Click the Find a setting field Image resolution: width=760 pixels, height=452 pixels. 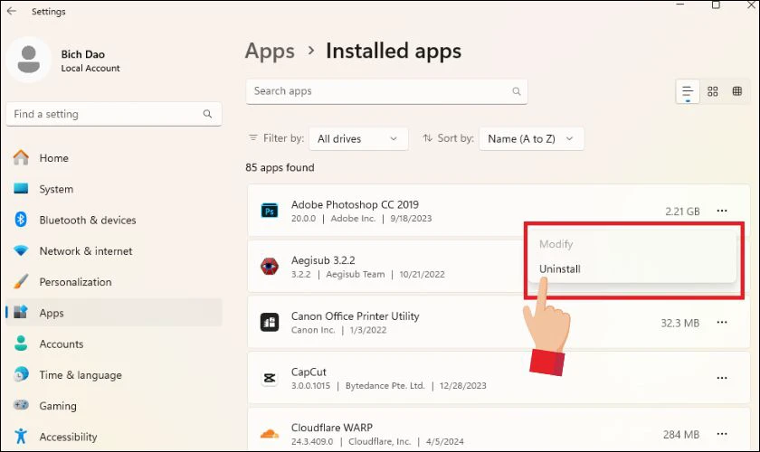tap(113, 114)
